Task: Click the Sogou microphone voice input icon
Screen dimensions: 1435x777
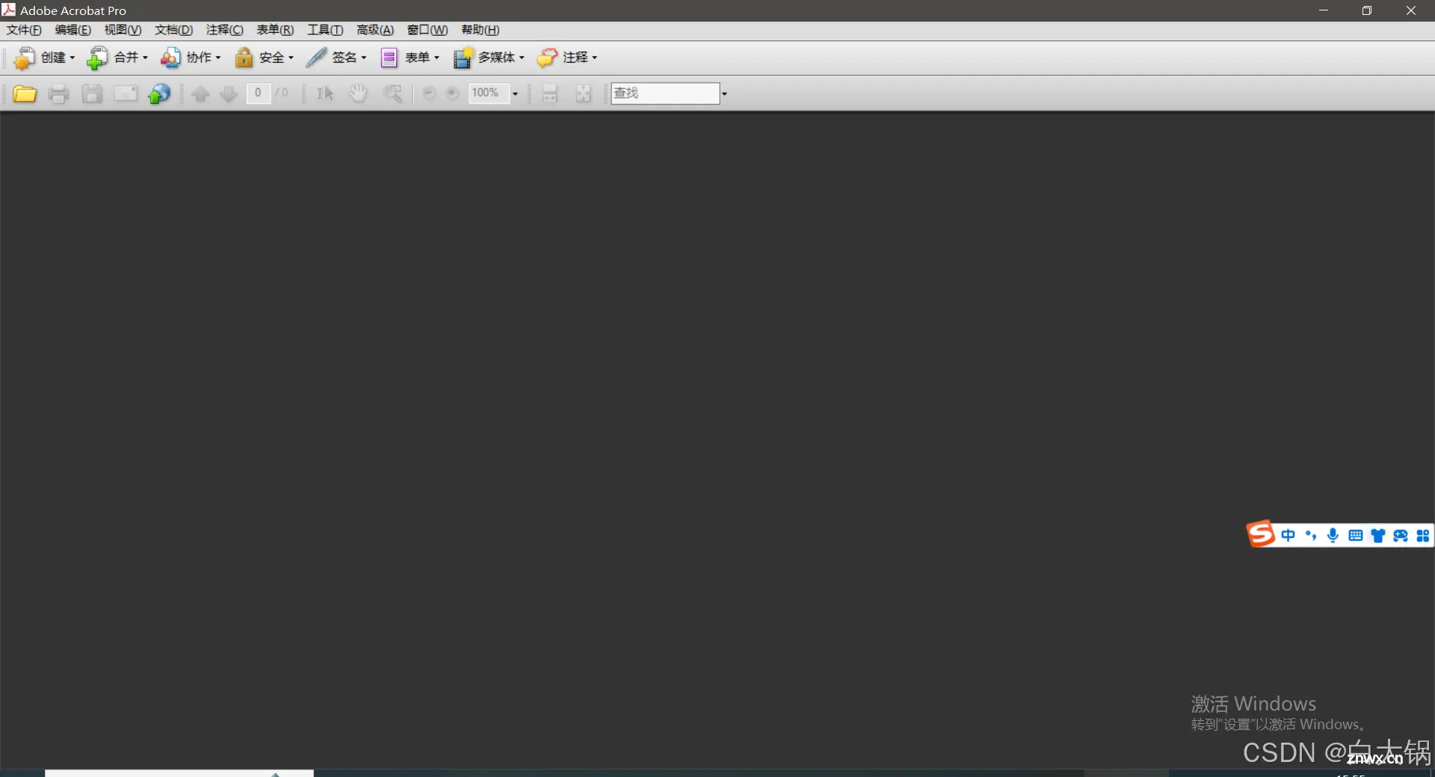Action: coord(1333,536)
